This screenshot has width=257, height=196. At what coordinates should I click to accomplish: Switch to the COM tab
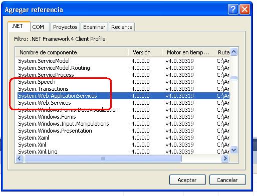tap(40, 27)
